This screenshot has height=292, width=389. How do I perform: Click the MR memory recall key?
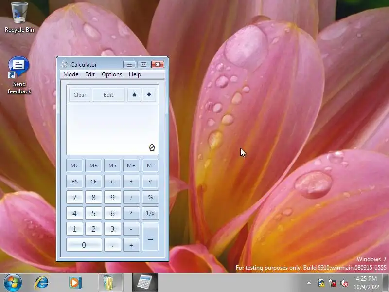click(93, 165)
